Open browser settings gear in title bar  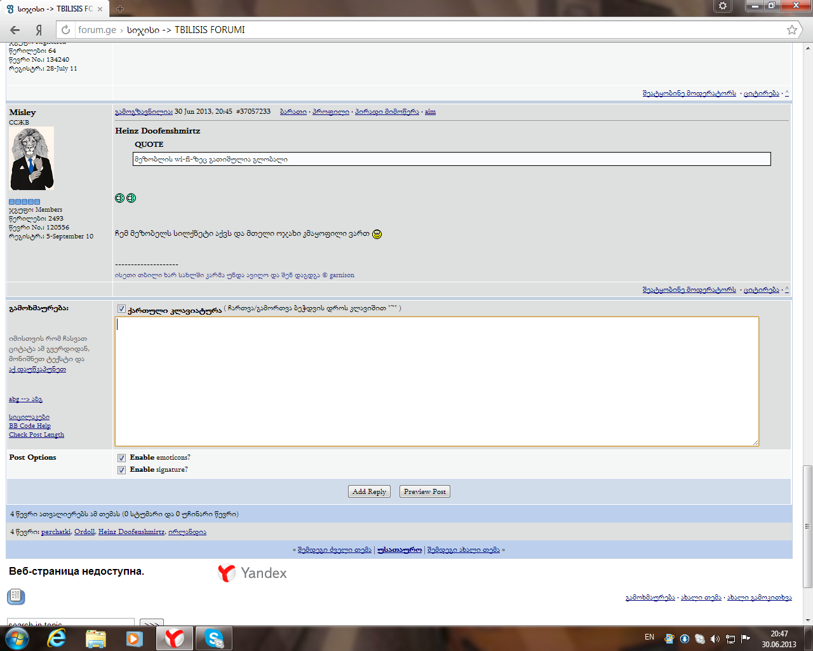point(723,6)
